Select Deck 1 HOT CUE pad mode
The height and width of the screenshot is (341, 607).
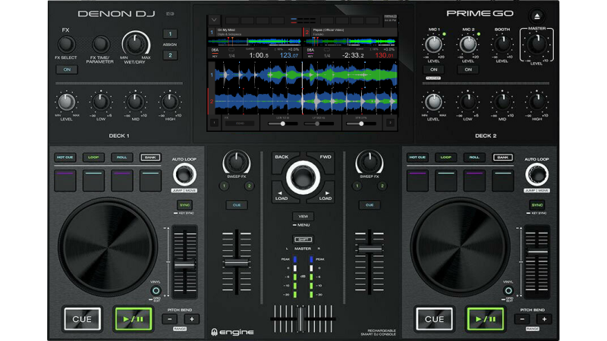click(x=65, y=158)
